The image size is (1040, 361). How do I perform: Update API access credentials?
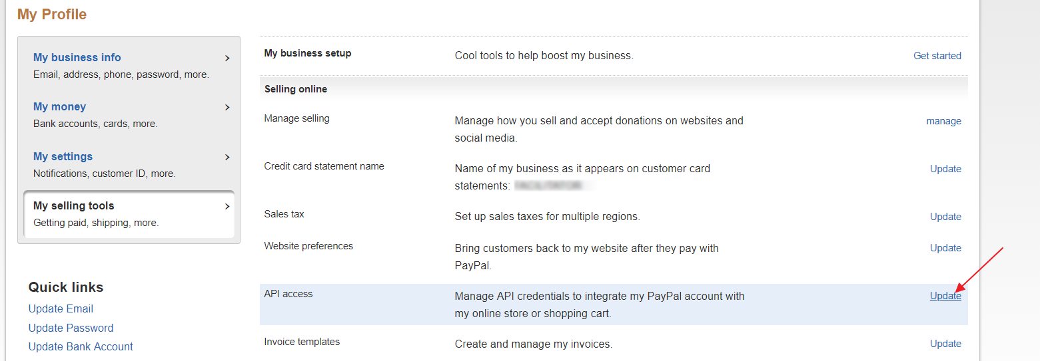click(x=945, y=296)
